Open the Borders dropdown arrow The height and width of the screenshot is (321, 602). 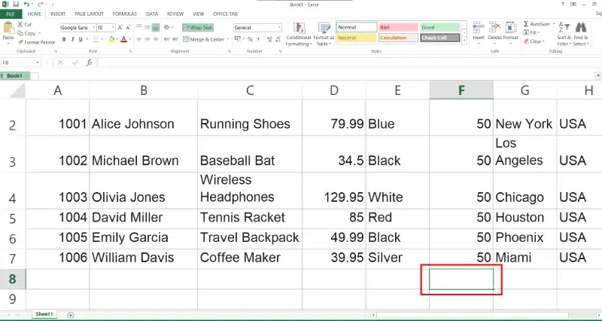(x=101, y=39)
